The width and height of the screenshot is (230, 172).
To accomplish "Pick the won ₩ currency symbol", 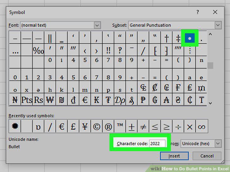I will [50, 100].
